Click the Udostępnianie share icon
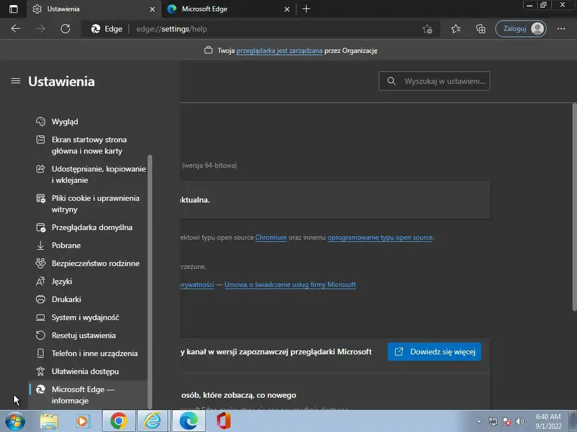The width and height of the screenshot is (577, 432). tap(41, 169)
